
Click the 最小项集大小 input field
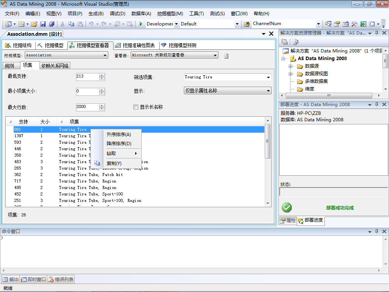click(87, 91)
